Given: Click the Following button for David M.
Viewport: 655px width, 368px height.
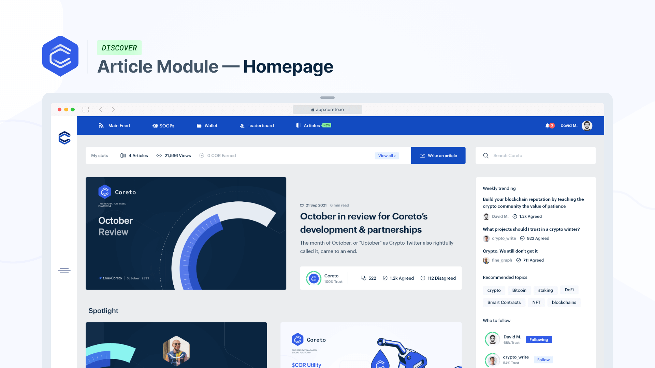Looking at the screenshot, I should point(539,339).
